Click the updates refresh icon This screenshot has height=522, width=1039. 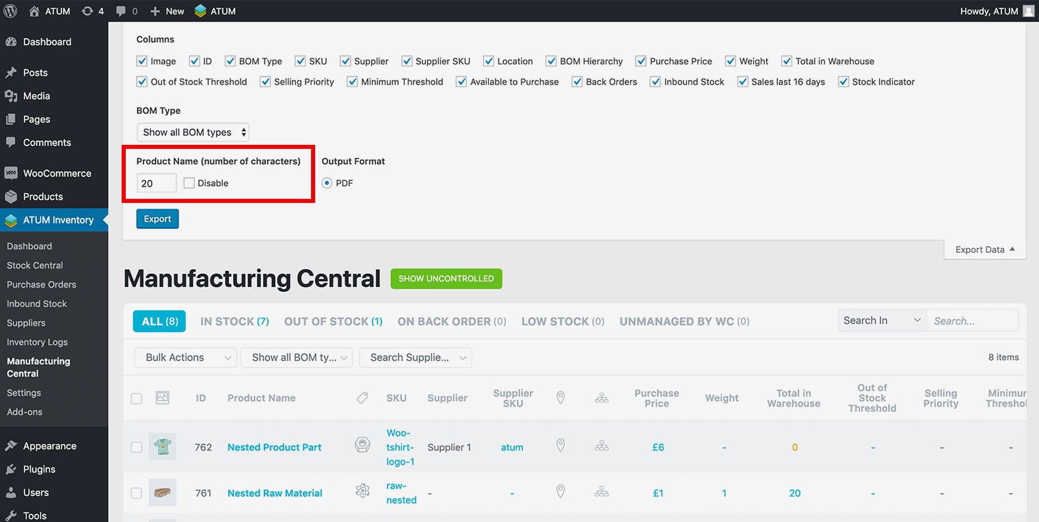[87, 11]
